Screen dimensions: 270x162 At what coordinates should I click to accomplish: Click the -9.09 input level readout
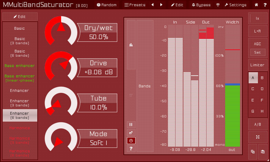[175, 150]
